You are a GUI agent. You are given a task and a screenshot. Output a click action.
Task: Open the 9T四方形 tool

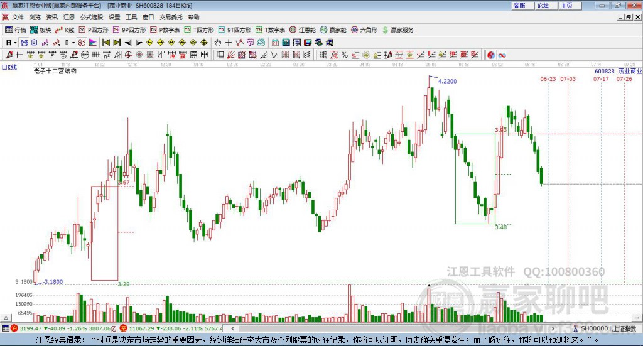tap(235, 30)
